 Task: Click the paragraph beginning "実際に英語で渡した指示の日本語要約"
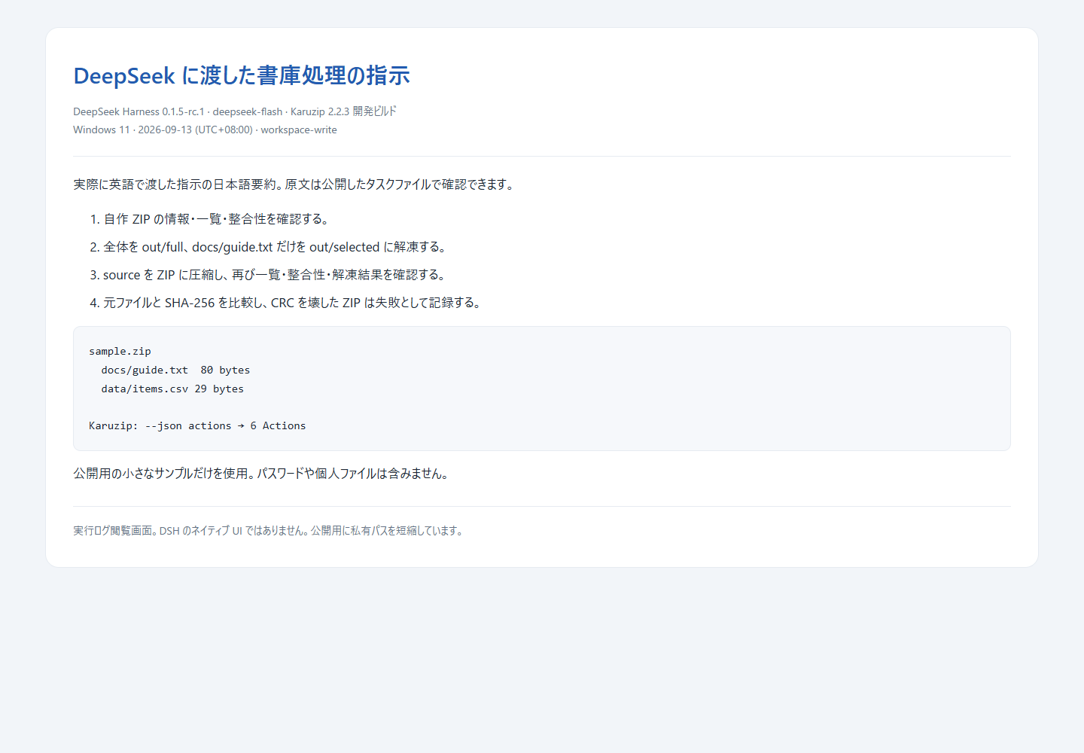pyautogui.click(x=296, y=184)
